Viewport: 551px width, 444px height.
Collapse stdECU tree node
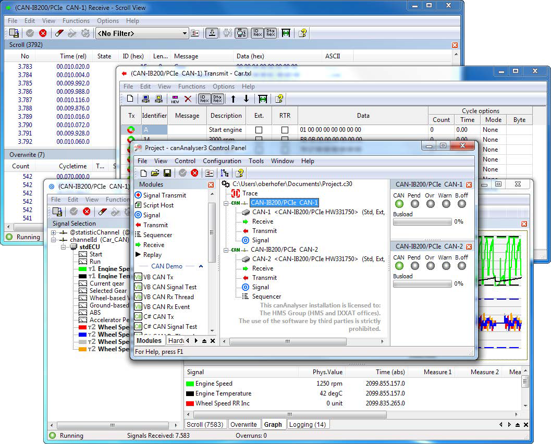(63, 247)
